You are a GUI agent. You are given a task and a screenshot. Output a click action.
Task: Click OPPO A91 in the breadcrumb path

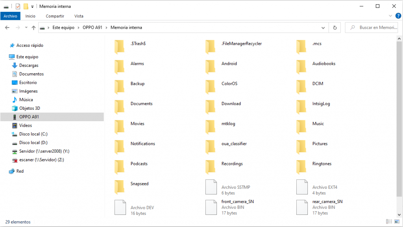click(x=93, y=28)
